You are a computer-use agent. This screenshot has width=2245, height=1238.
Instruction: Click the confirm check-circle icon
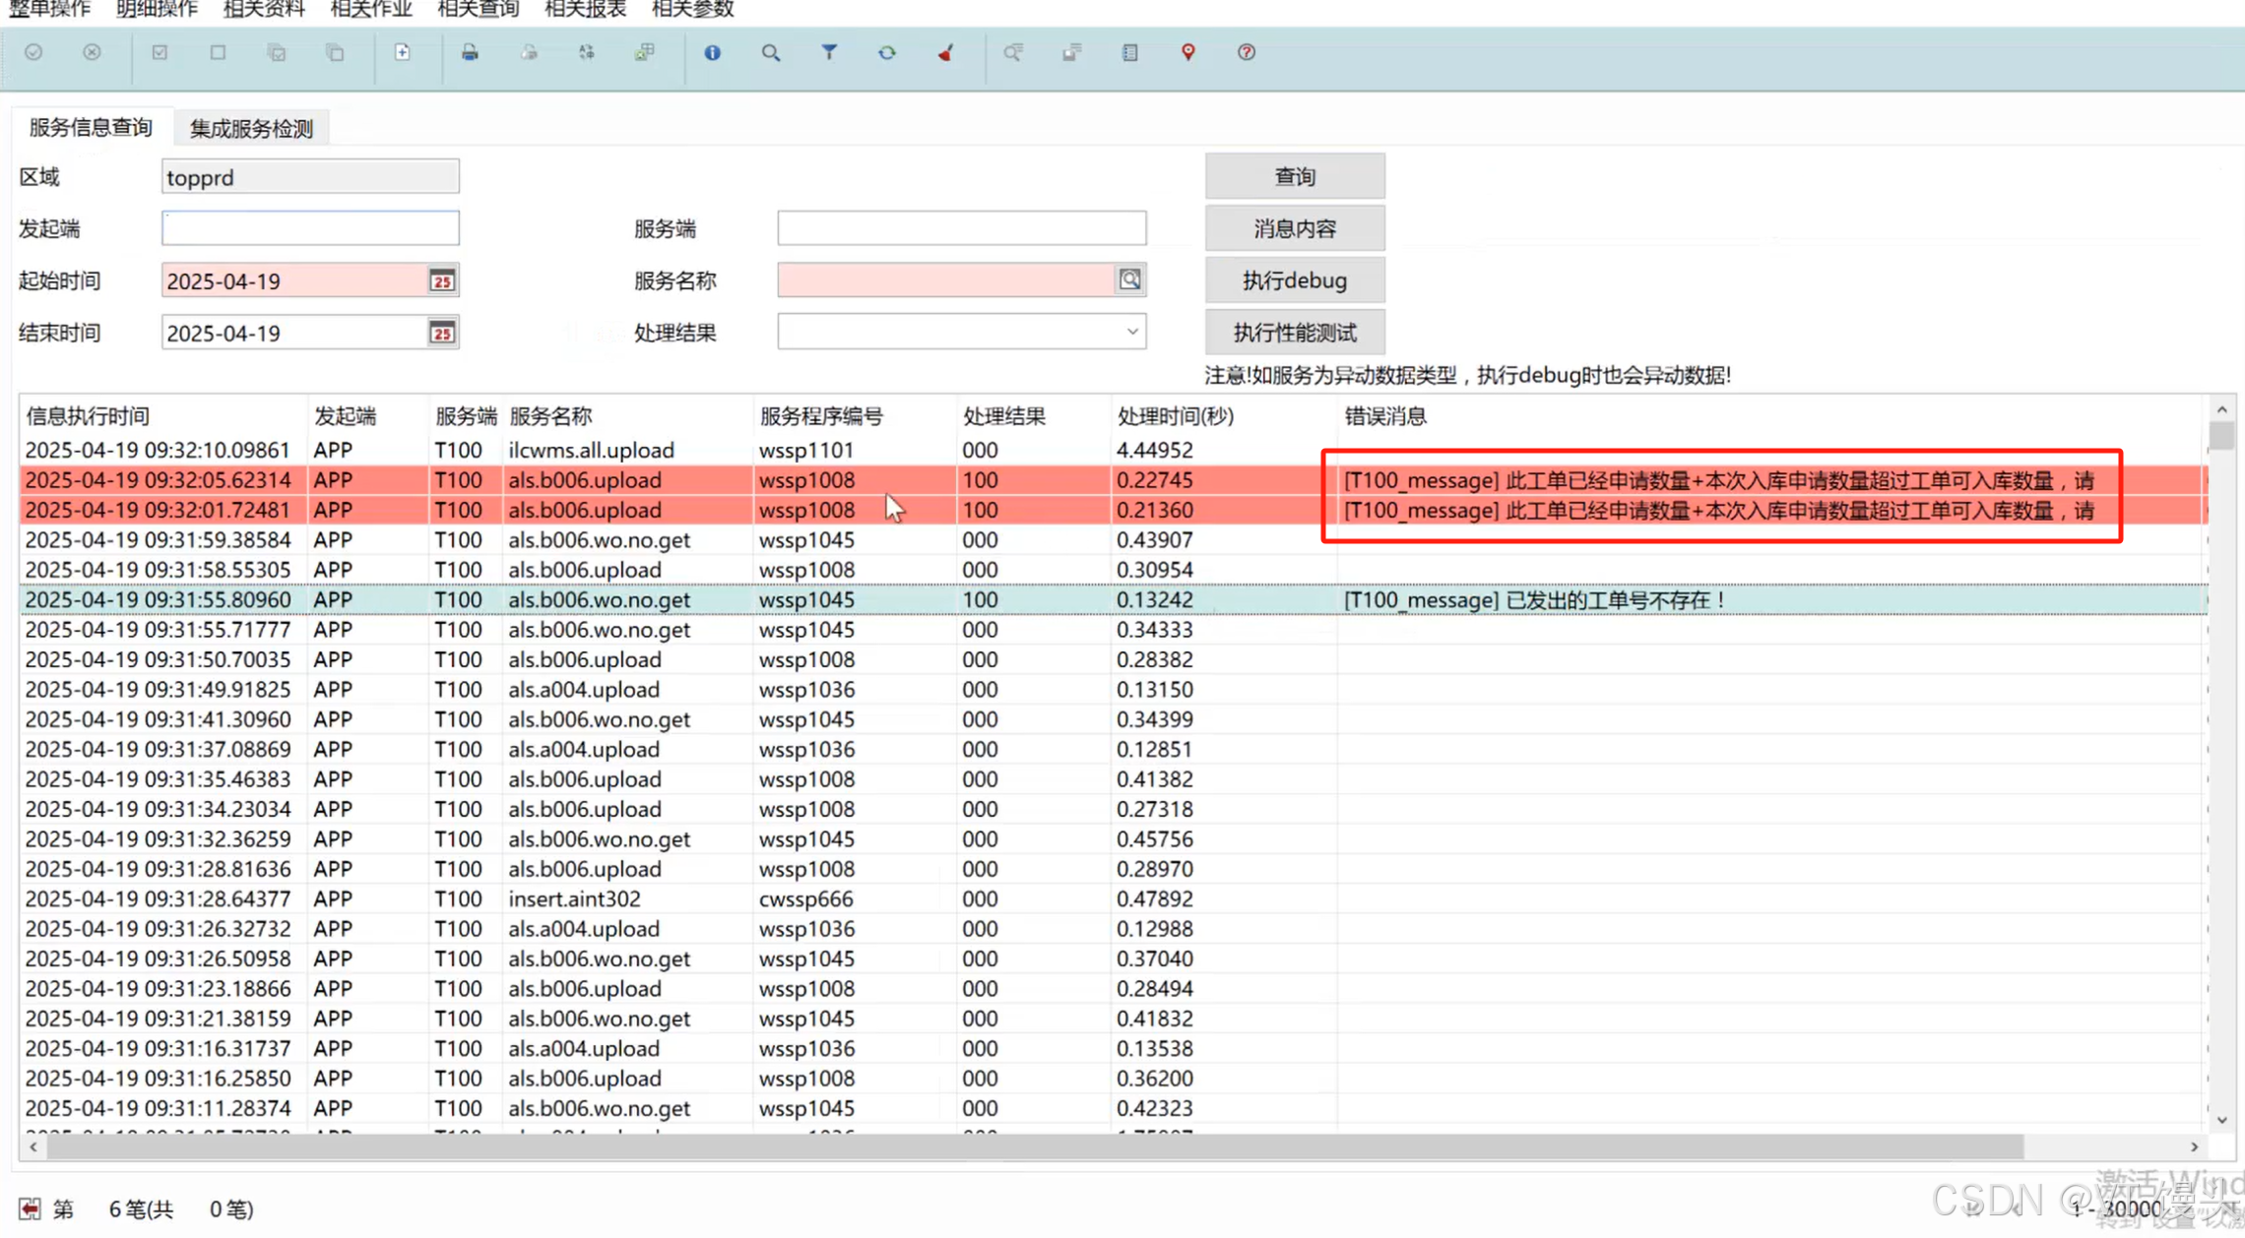[x=33, y=53]
